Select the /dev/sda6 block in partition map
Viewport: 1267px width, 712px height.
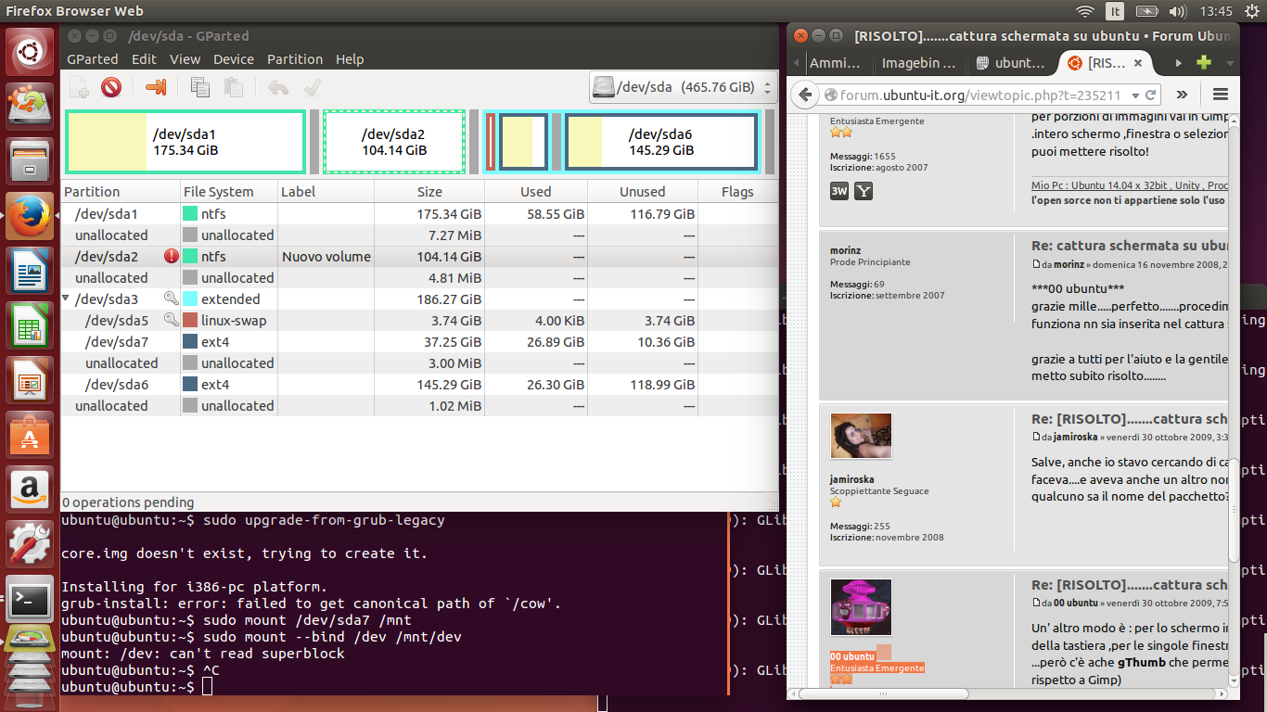tap(660, 142)
